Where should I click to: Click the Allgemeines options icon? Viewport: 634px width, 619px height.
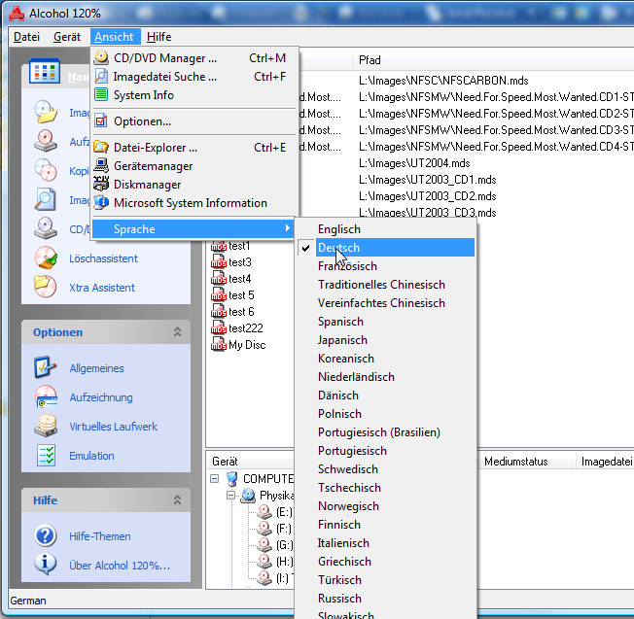coord(46,367)
